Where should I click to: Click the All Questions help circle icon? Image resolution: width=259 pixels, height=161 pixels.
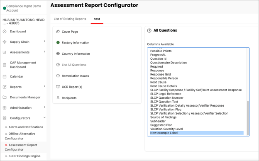tap(149, 31)
